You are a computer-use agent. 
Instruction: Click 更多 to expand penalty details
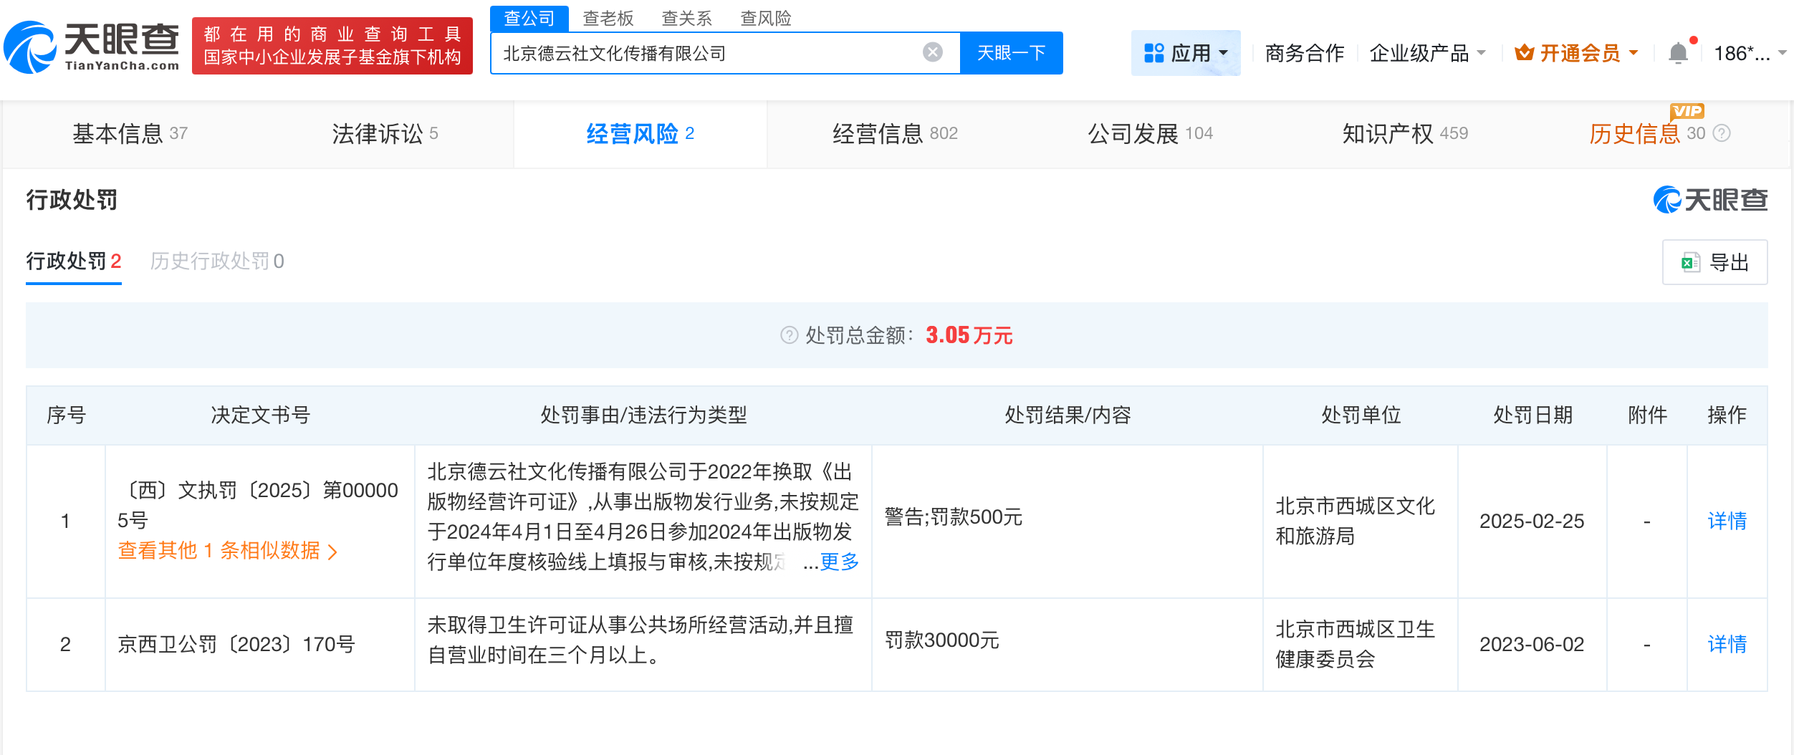838,563
